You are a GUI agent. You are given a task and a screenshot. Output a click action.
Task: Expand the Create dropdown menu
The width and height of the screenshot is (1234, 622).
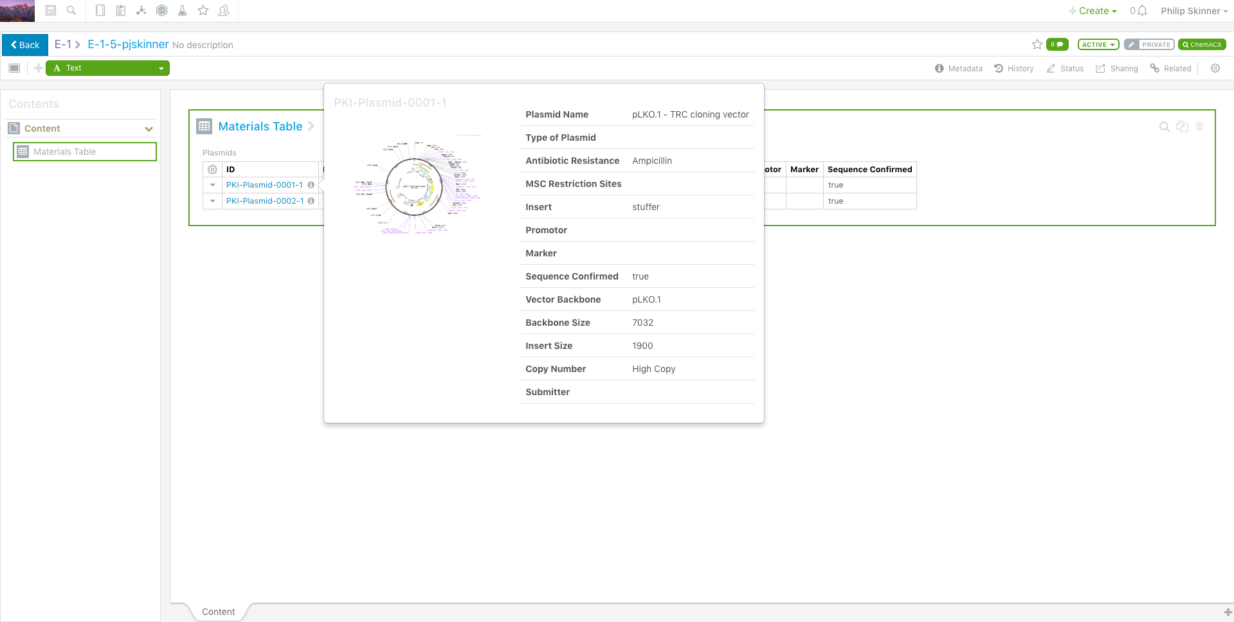pyautogui.click(x=1093, y=11)
